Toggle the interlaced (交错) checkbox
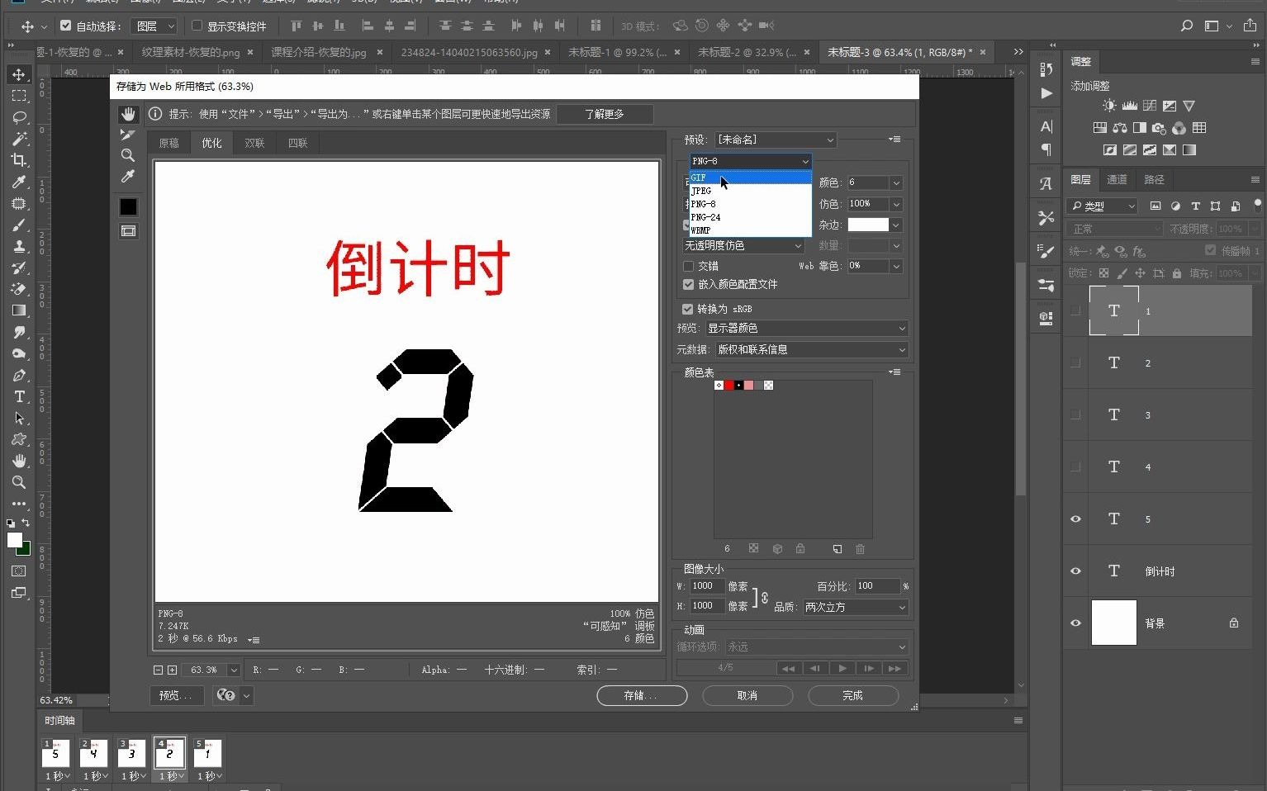This screenshot has height=791, width=1267. (x=688, y=266)
